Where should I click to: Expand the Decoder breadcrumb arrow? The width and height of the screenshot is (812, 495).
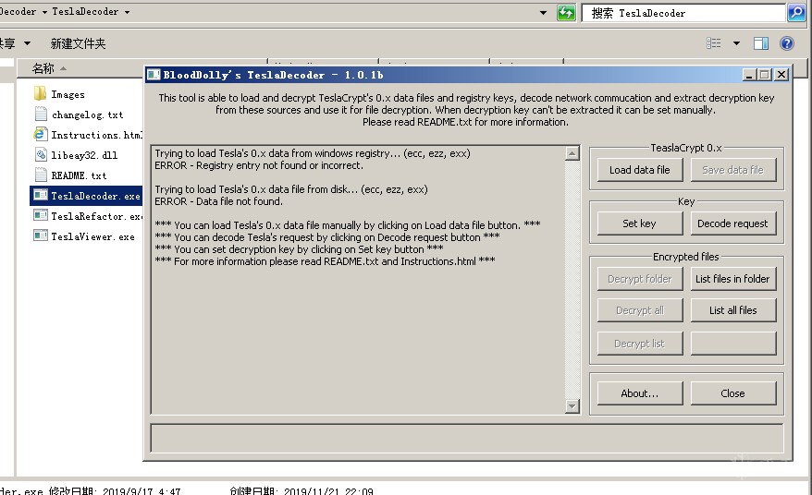pyautogui.click(x=44, y=12)
